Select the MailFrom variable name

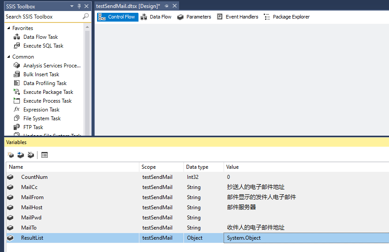pos(32,197)
